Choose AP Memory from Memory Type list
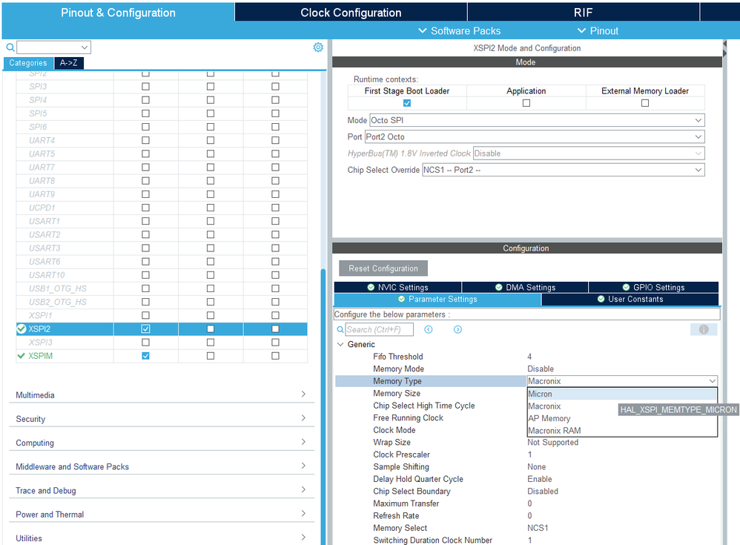This screenshot has height=545, width=740. pos(622,418)
